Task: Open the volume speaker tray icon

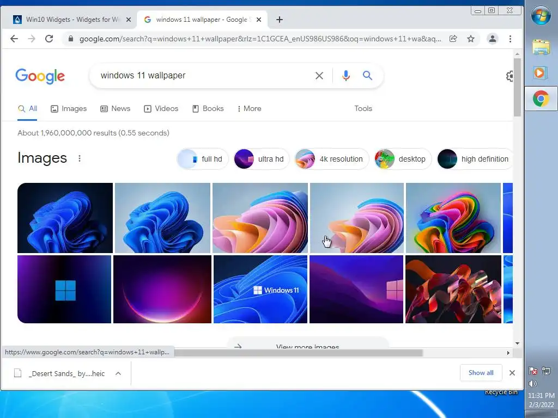Action: 533,384
